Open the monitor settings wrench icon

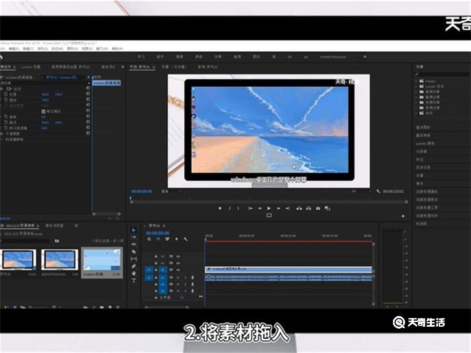[378, 192]
